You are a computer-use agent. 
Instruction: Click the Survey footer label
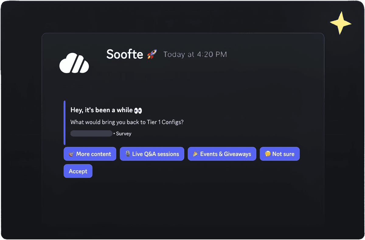point(123,134)
